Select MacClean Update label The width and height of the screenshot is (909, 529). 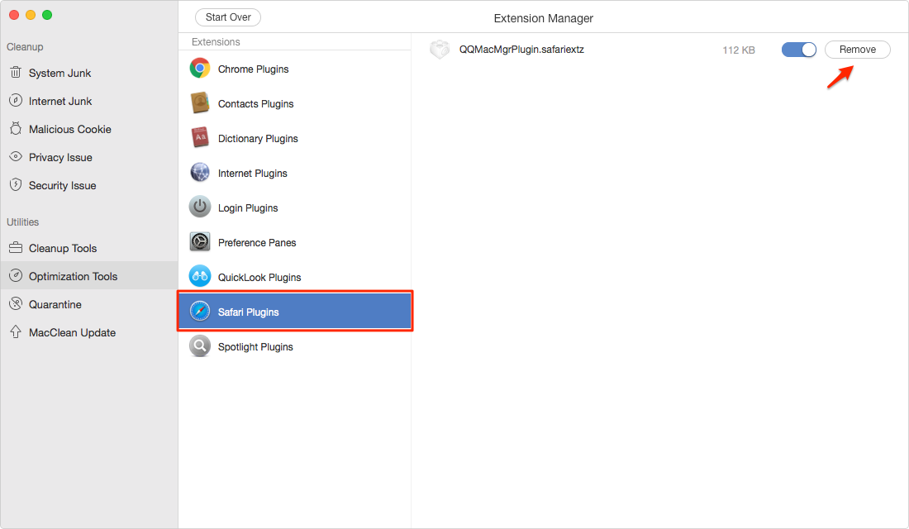click(x=73, y=333)
